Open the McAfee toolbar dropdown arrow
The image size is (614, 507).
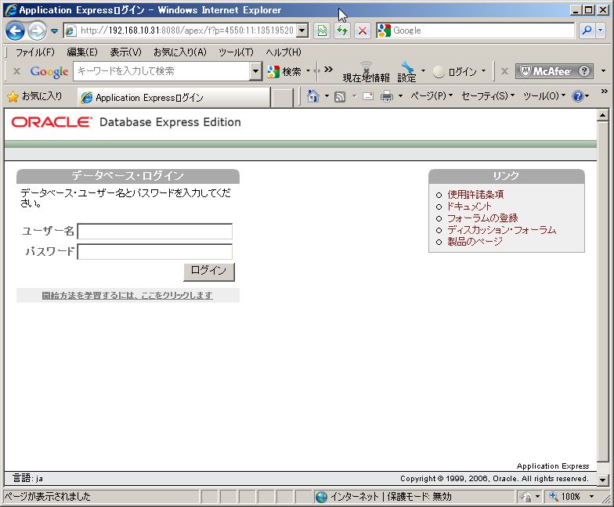(x=603, y=71)
